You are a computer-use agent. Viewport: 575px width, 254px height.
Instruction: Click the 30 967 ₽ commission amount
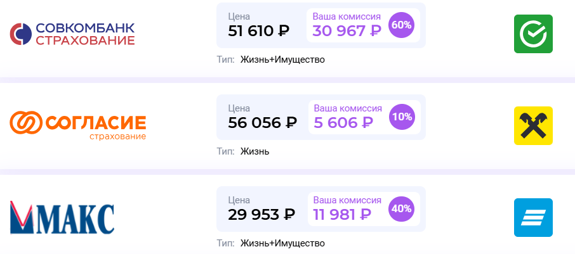click(x=347, y=31)
